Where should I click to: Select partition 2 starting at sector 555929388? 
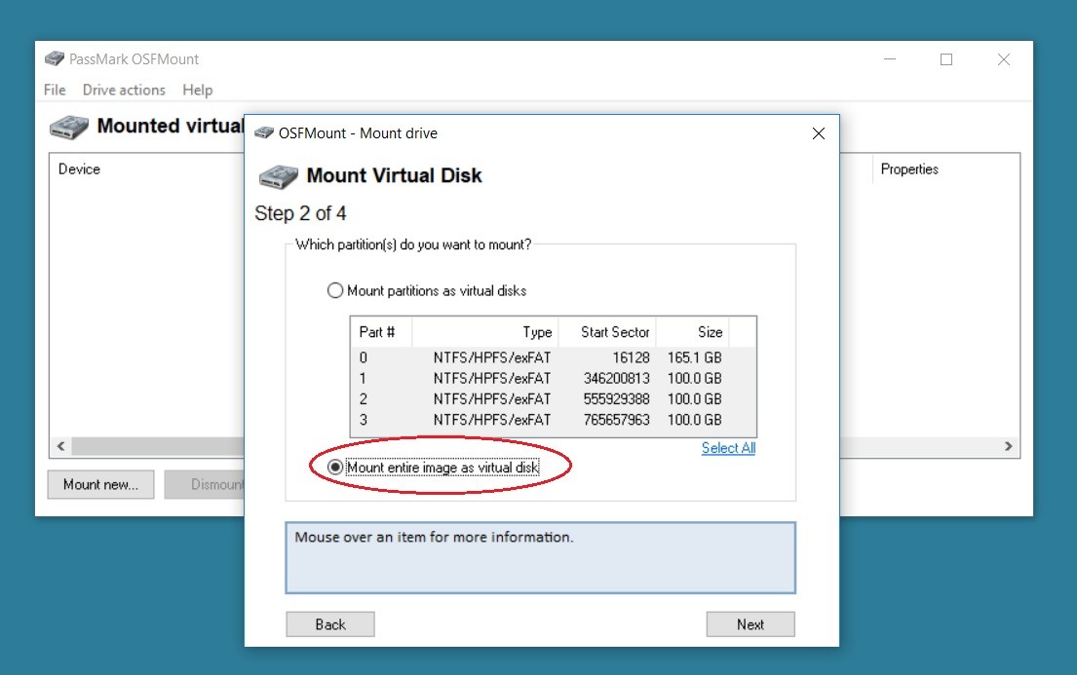(553, 399)
